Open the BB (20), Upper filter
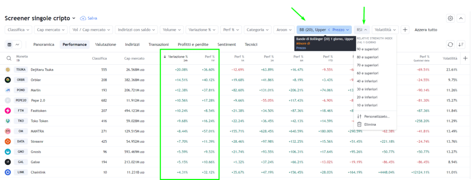 point(324,30)
